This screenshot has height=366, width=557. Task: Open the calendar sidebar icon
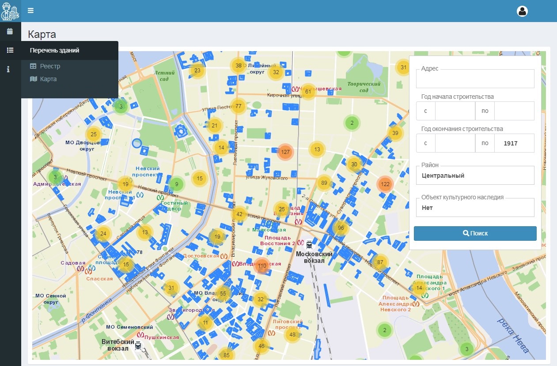click(x=10, y=31)
